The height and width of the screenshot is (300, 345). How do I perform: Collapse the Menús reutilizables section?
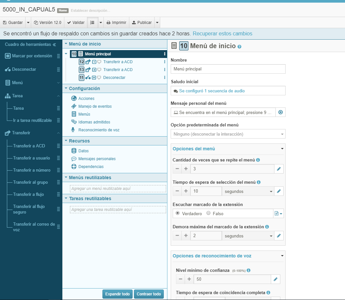click(x=66, y=177)
